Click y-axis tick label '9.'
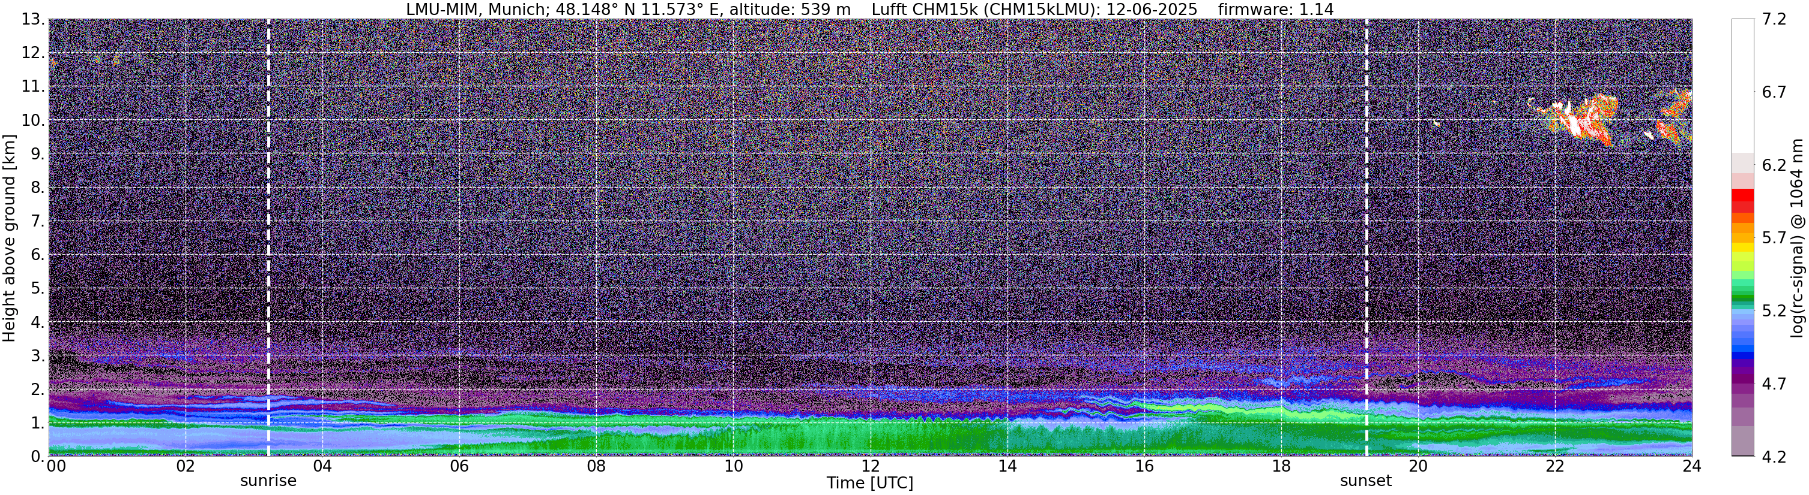 (x=38, y=154)
